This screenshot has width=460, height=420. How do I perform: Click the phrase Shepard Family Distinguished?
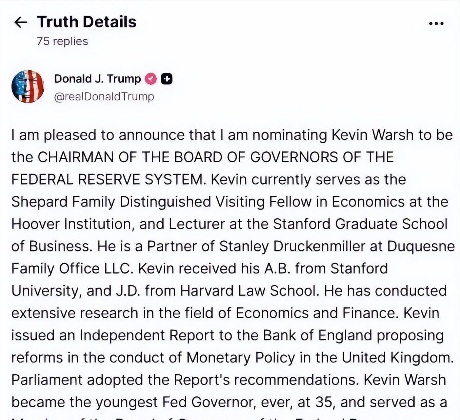(111, 202)
